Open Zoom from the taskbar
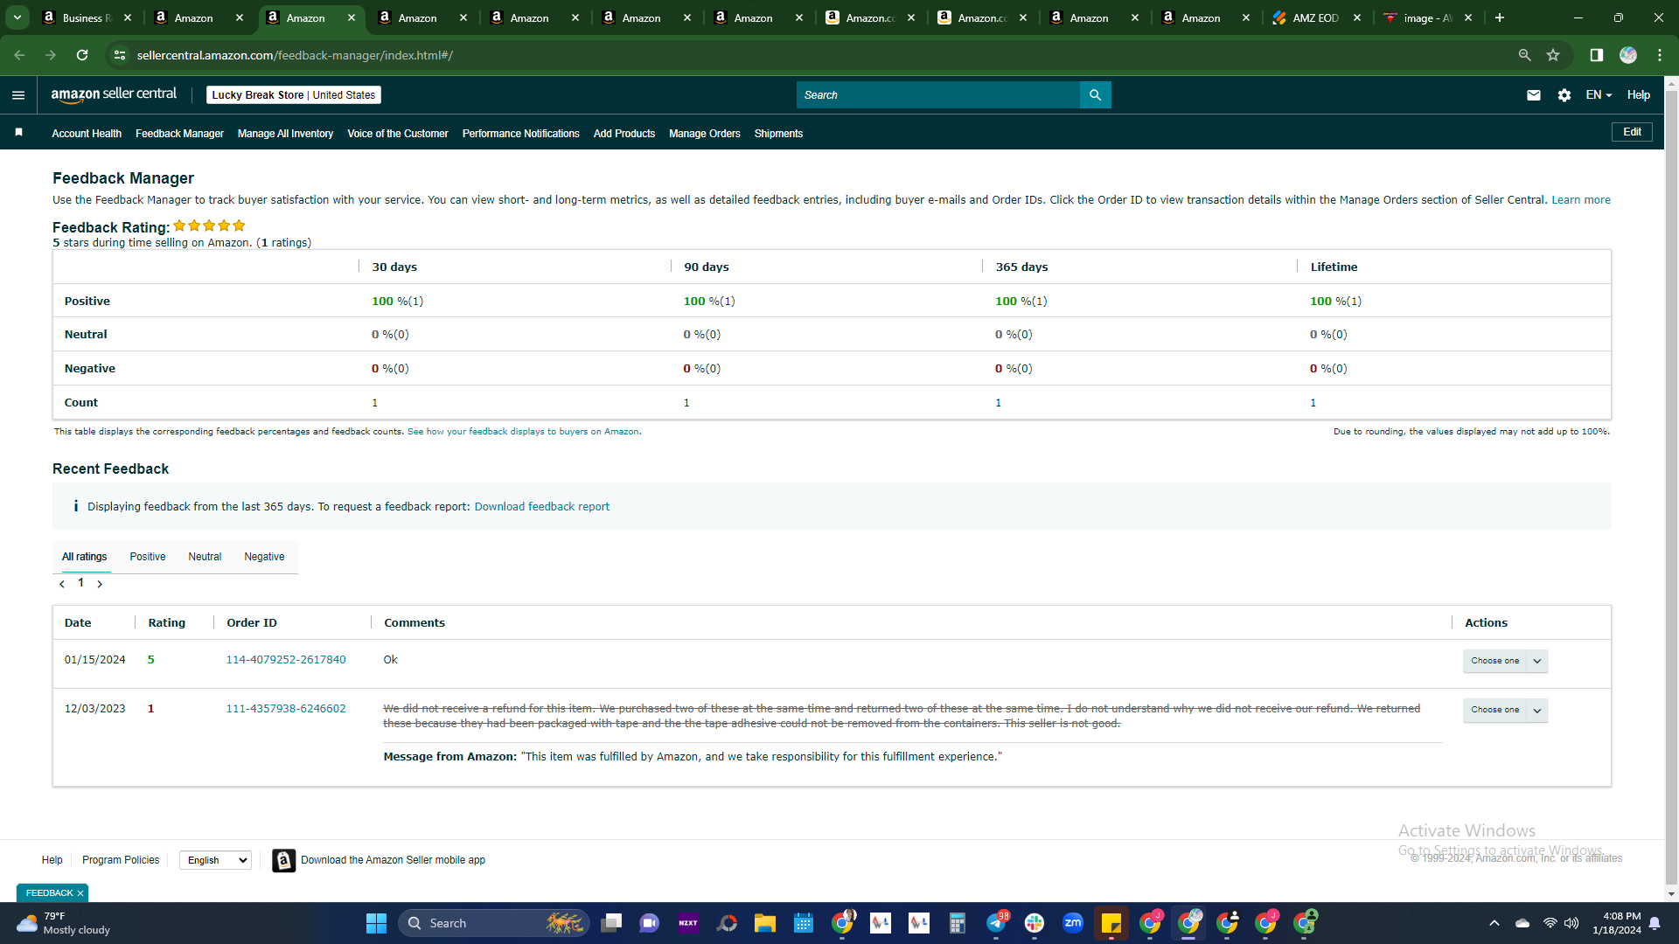 (1073, 923)
